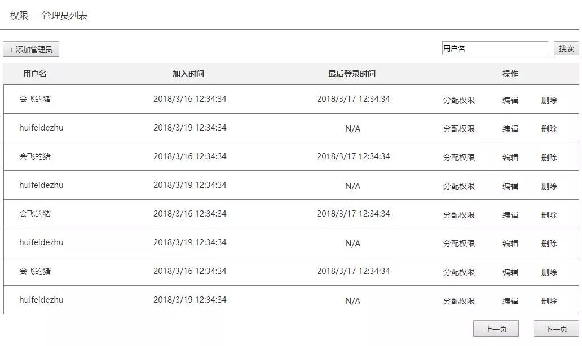The height and width of the screenshot is (346, 582).
Task: Click the 用户名 column header
Action: pos(35,74)
